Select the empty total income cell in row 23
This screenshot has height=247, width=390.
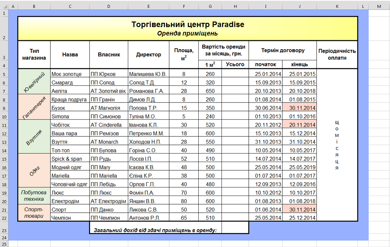point(235,228)
